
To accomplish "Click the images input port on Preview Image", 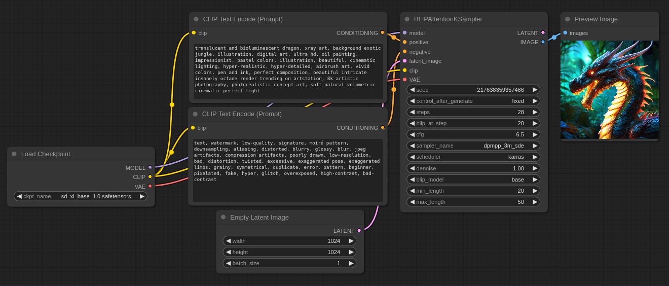I will point(565,32).
